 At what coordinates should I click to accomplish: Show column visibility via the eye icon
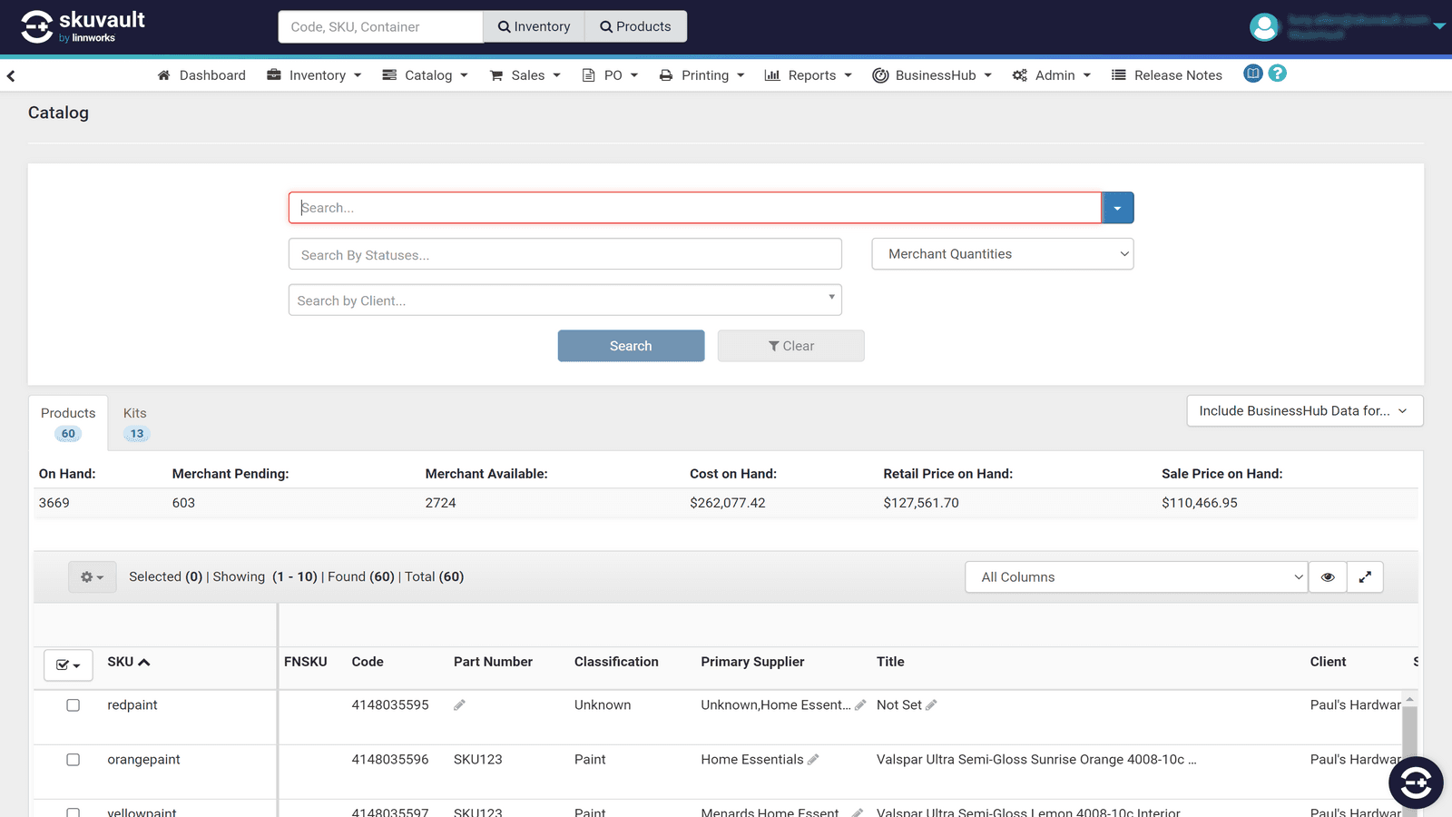click(x=1327, y=576)
